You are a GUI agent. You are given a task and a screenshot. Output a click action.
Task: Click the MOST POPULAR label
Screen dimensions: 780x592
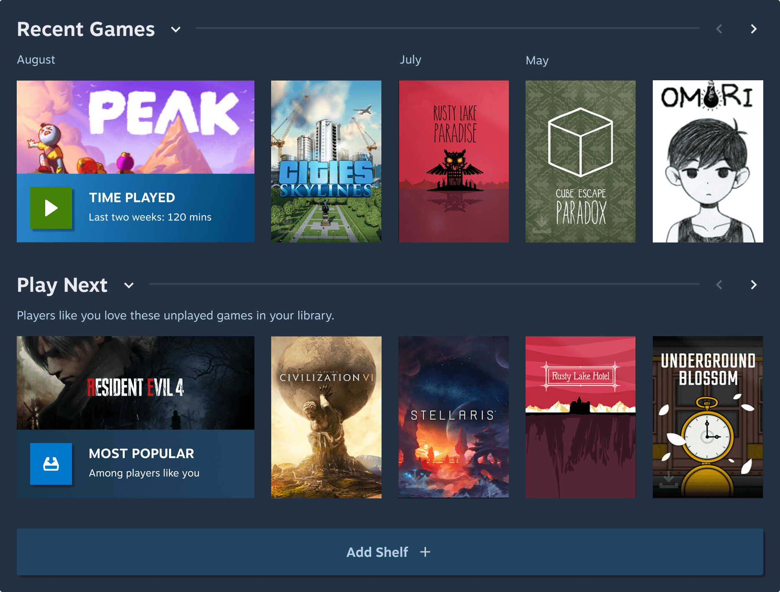tap(141, 453)
